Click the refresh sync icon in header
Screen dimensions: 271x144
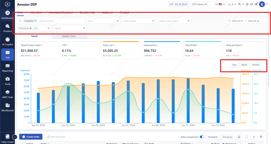pos(252,4)
